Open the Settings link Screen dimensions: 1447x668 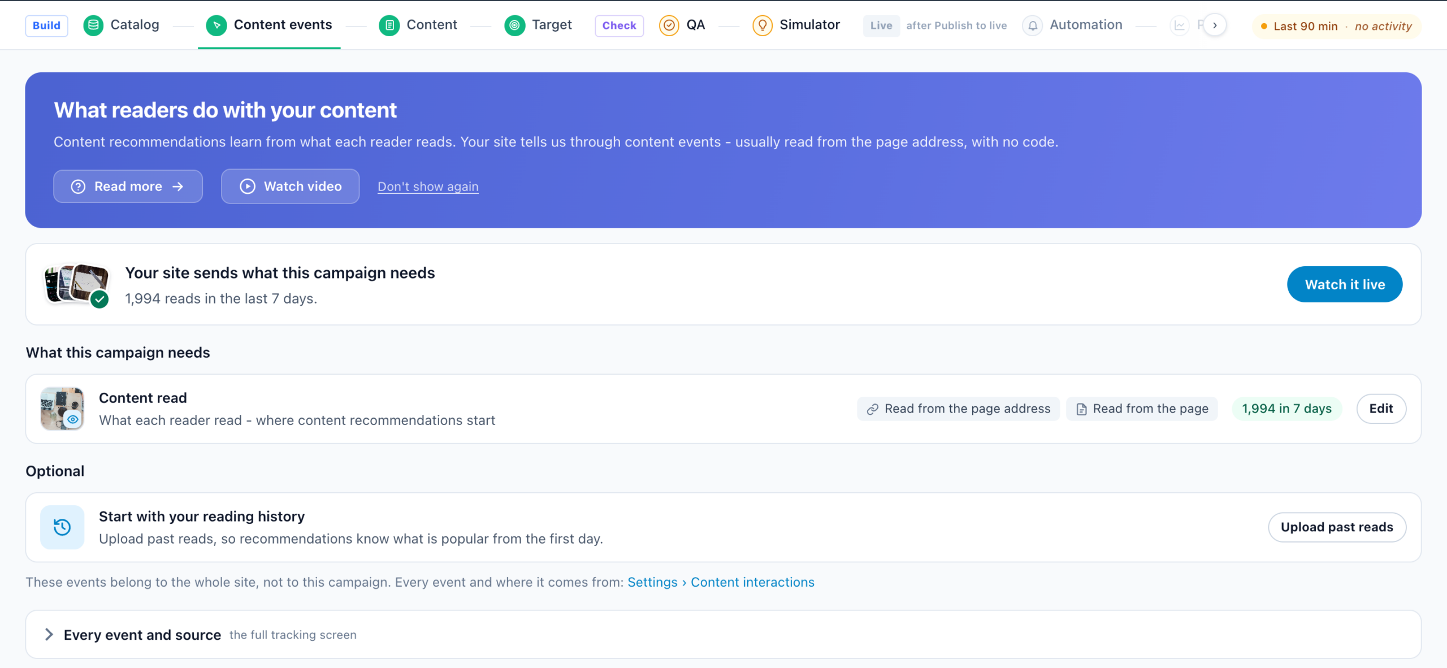point(652,582)
